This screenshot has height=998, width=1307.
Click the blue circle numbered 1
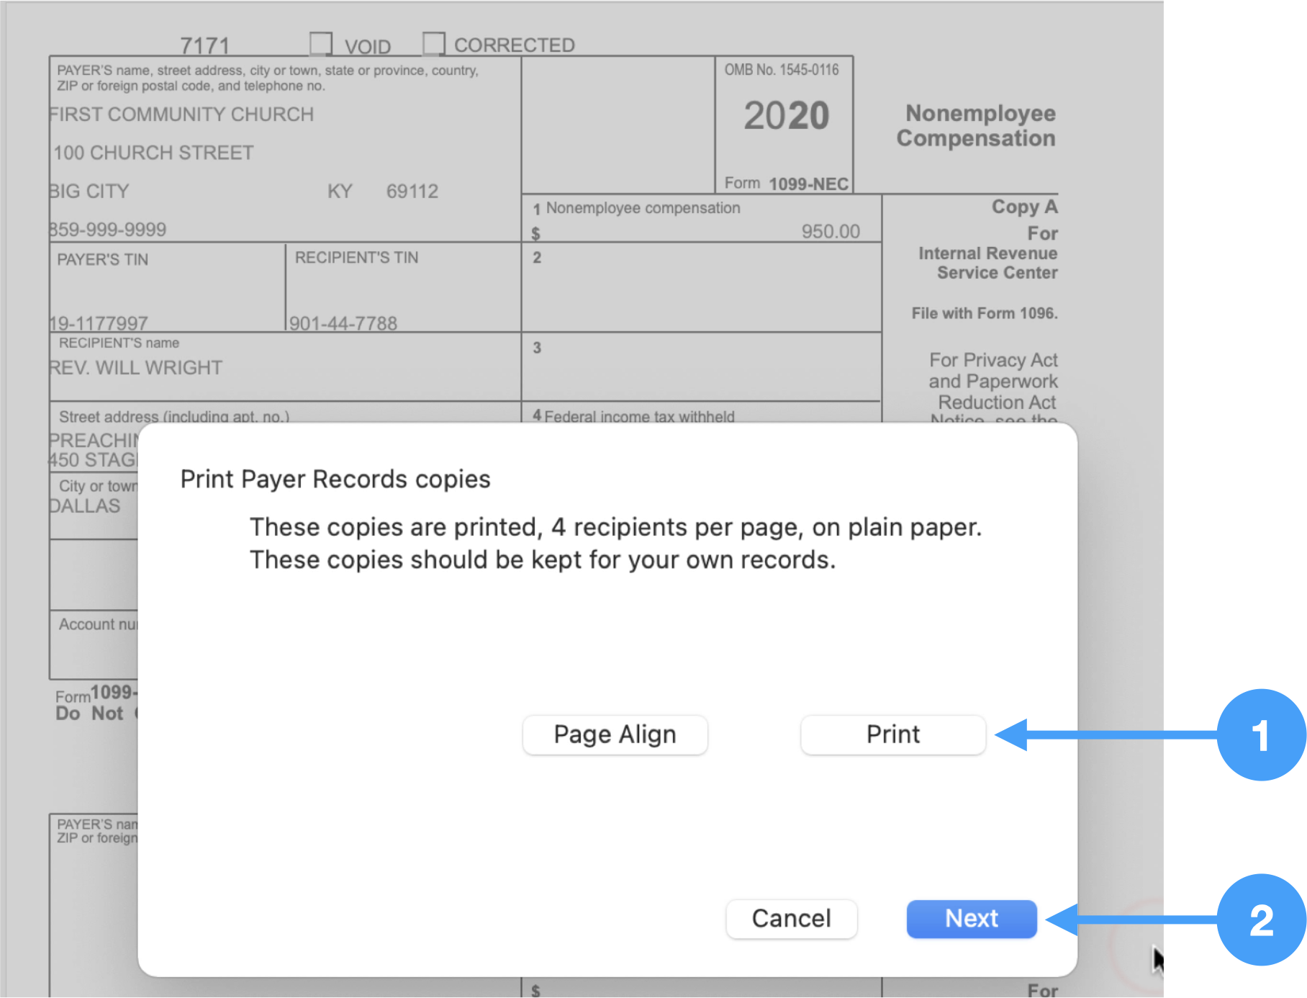click(1260, 735)
